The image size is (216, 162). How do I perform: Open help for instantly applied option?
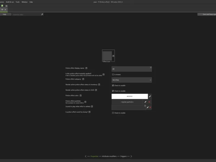(x=103, y=75)
